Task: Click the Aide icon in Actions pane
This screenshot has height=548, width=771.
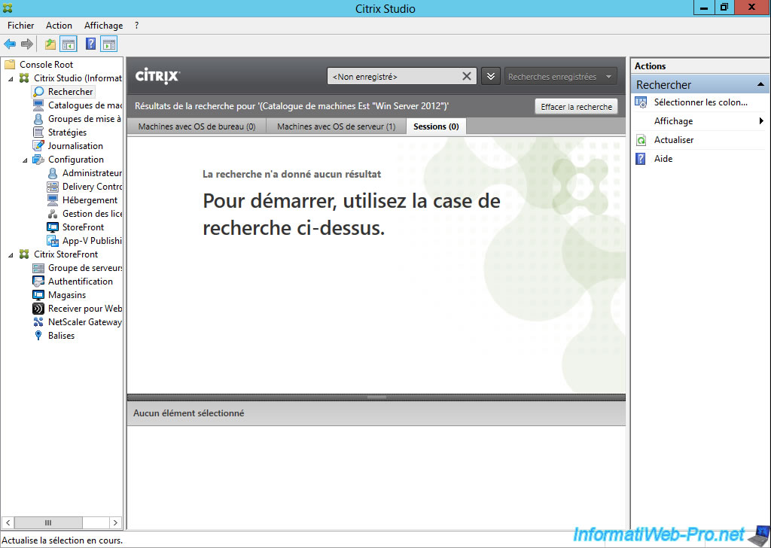Action: coord(641,159)
